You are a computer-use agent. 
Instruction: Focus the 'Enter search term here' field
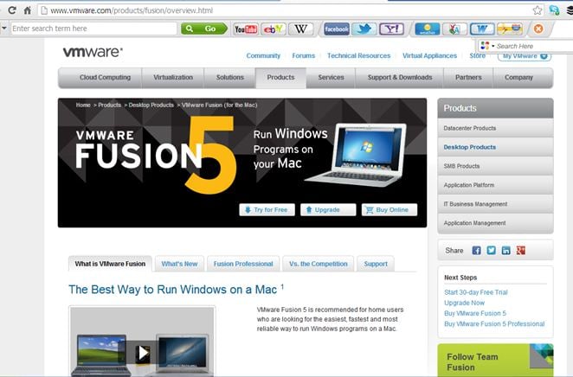[x=94, y=29]
